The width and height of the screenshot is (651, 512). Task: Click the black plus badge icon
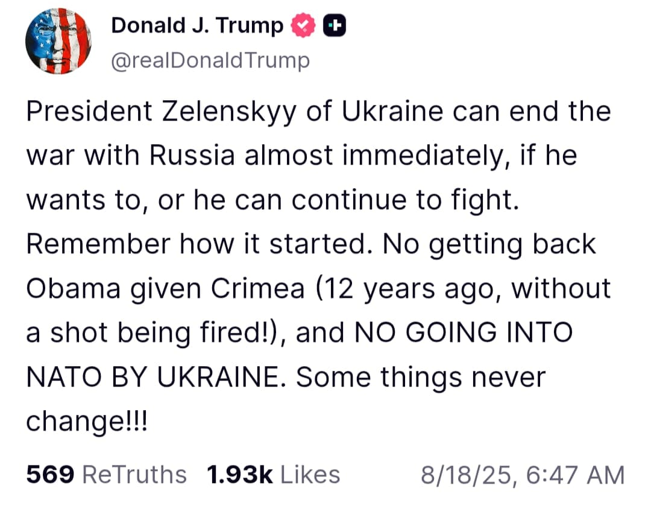point(335,26)
